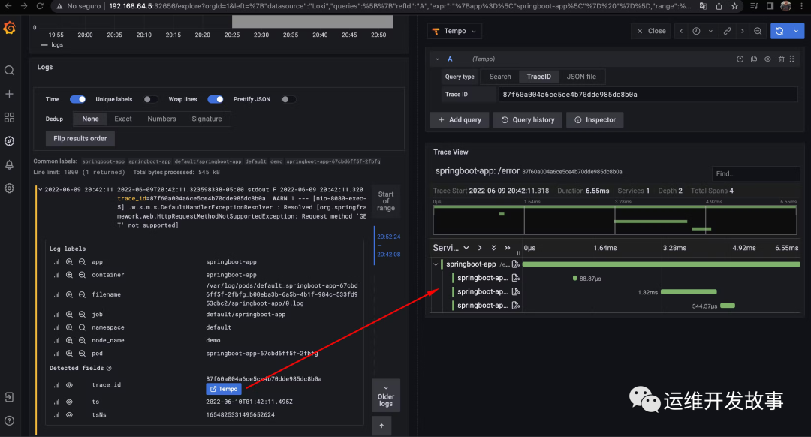Collapse the root springboot-app span tree
811x437 pixels.
click(x=436, y=264)
